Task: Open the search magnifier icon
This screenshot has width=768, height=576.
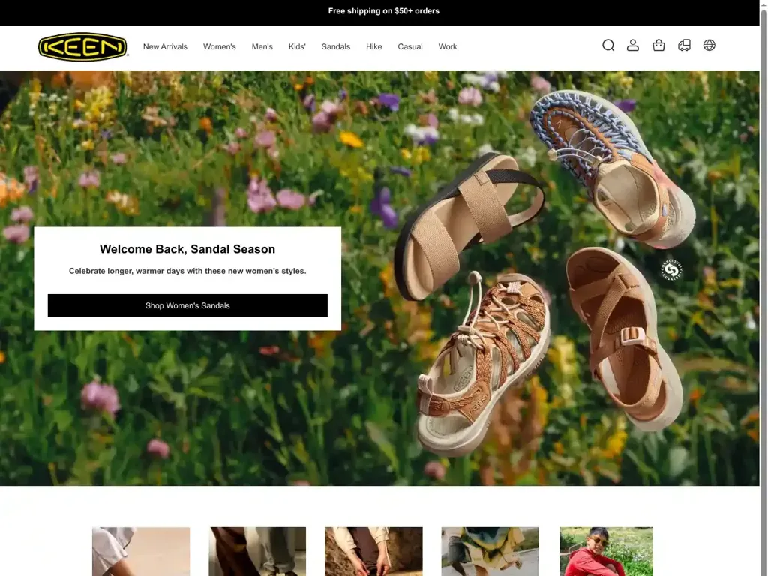Action: 608,46
